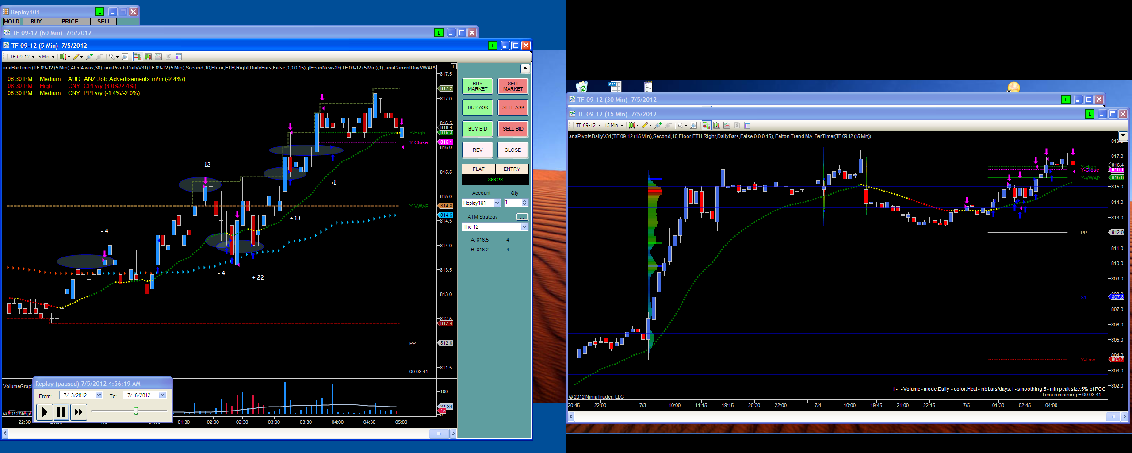Toggle Chart Trader icon in 5 Min chart toolbar
This screenshot has height=453, width=1132.
pyautogui.click(x=138, y=57)
